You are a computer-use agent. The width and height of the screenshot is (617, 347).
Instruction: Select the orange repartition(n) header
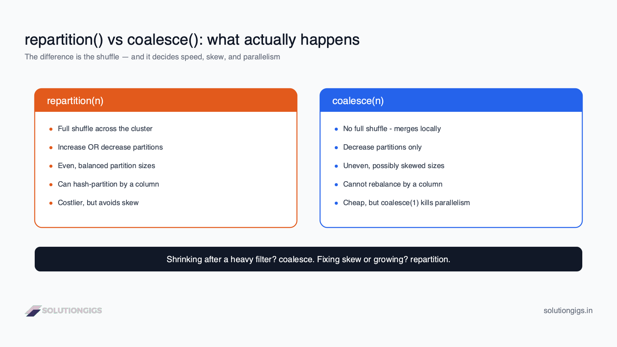pos(166,100)
